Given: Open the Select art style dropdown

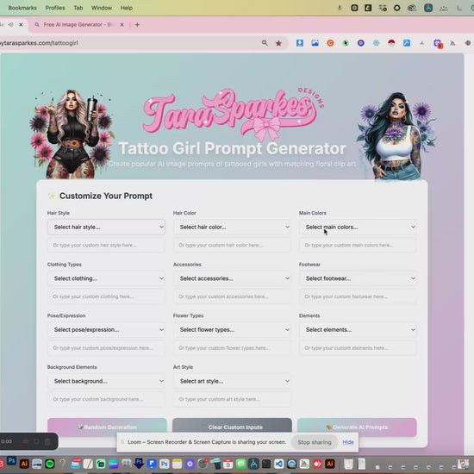Looking at the screenshot, I should point(232,381).
